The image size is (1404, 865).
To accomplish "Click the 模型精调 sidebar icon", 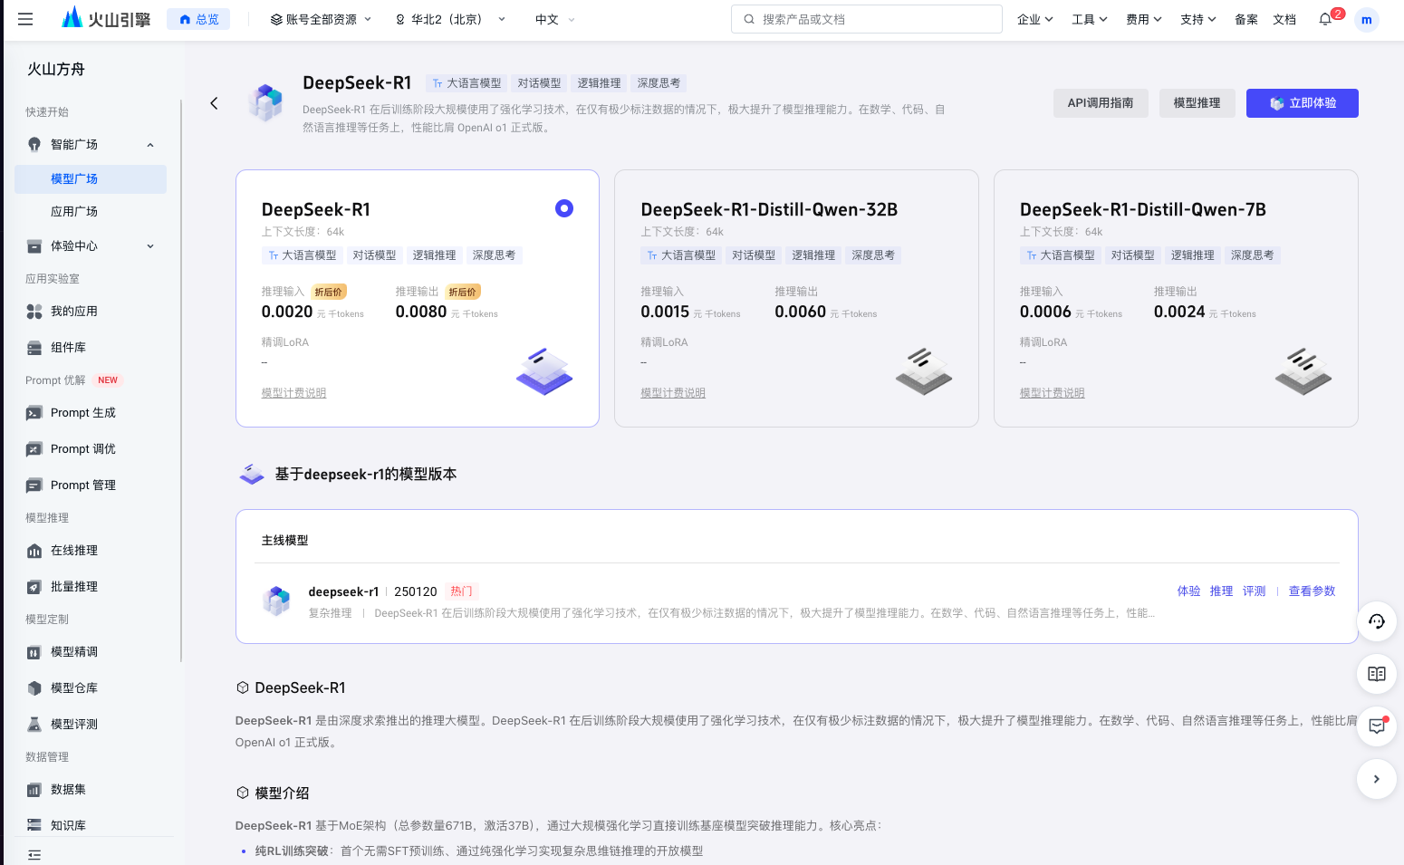I will 34,651.
